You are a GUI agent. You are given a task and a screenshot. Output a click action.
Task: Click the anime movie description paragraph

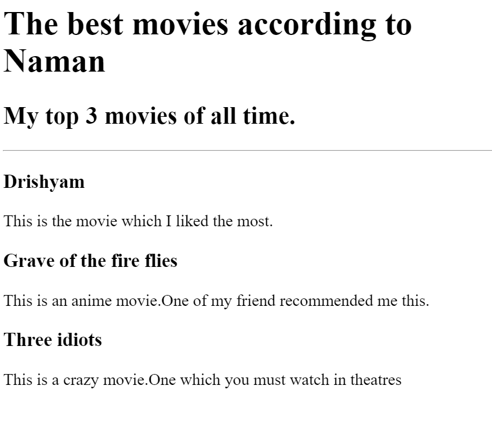(216, 301)
